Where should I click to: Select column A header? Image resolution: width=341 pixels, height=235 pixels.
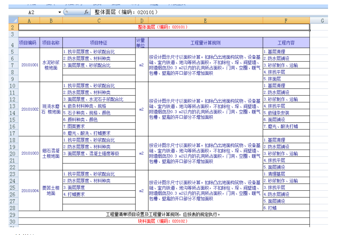click(x=29, y=21)
